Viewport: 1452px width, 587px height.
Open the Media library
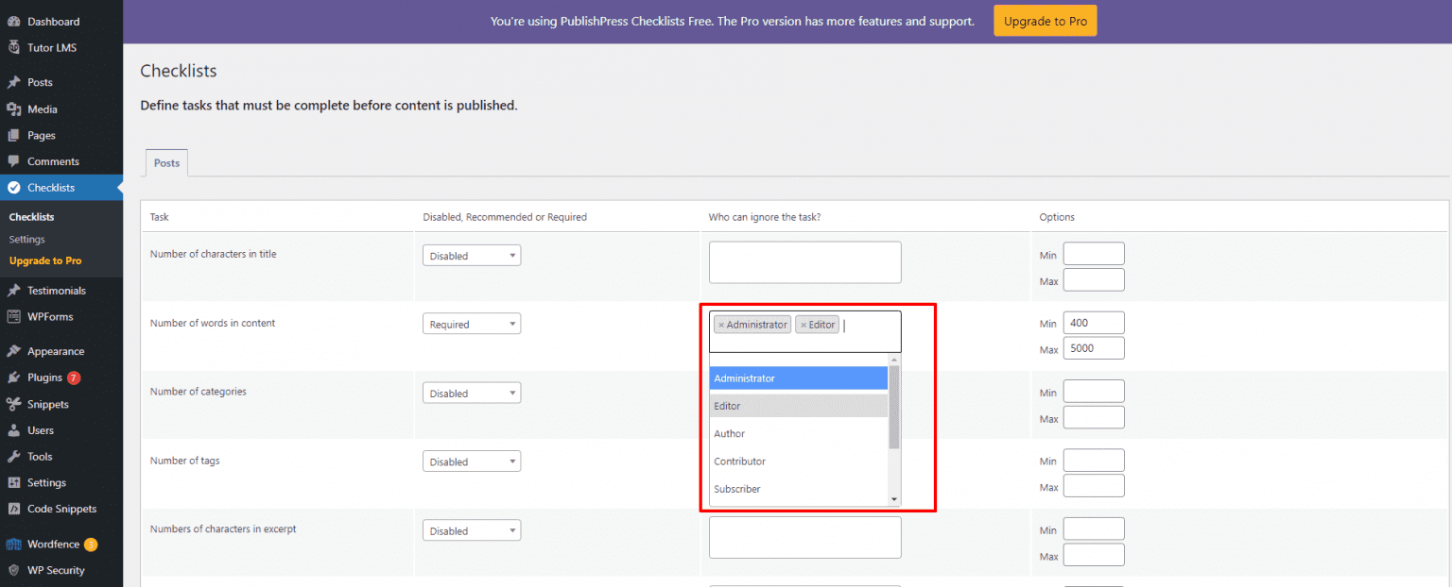pyautogui.click(x=43, y=109)
